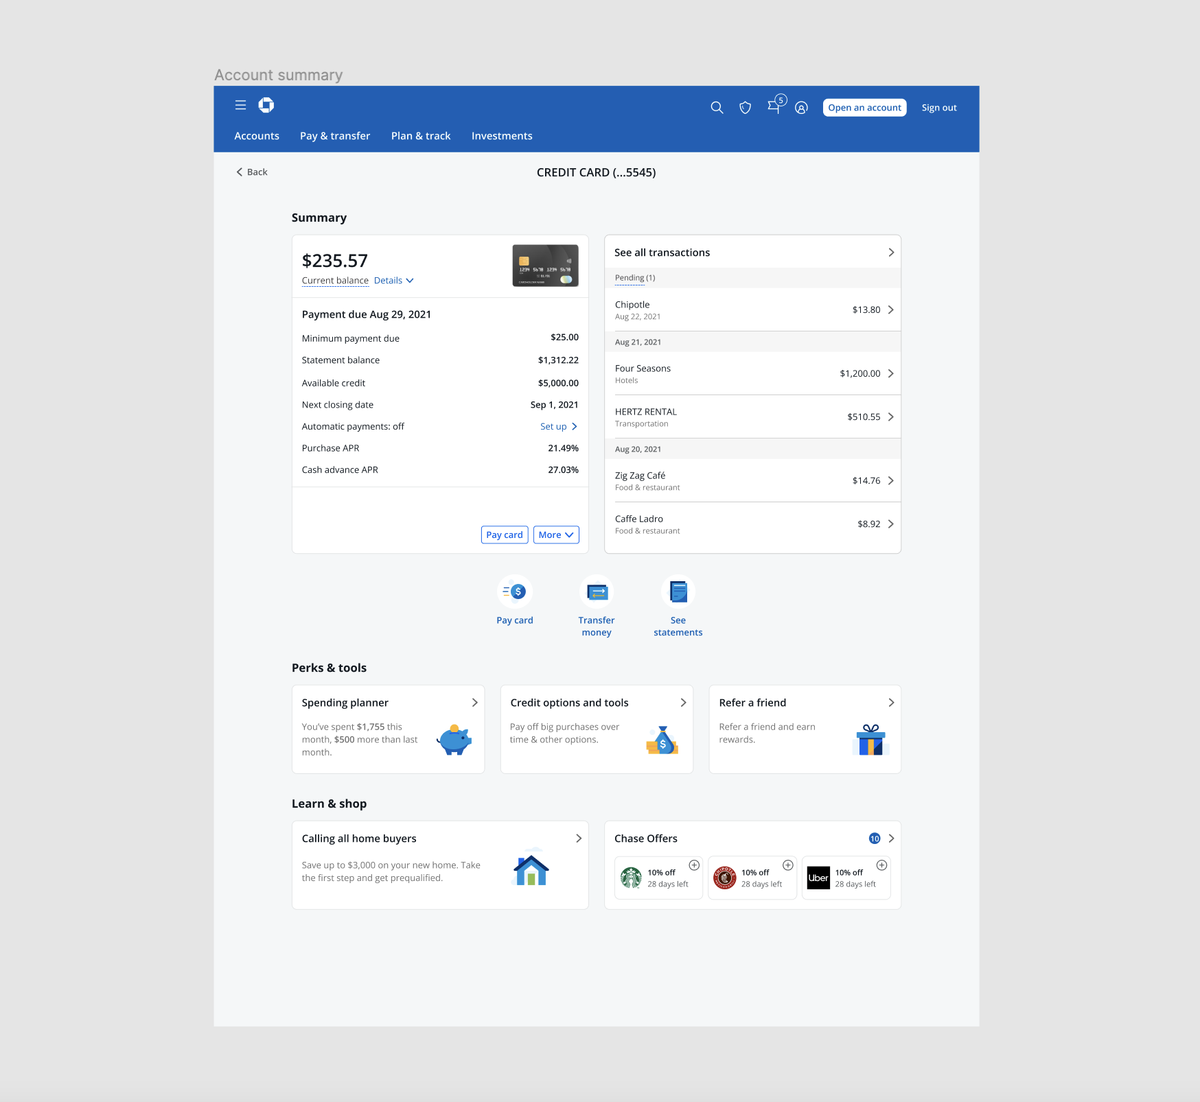
Task: Open the Plan & track menu
Action: [421, 136]
